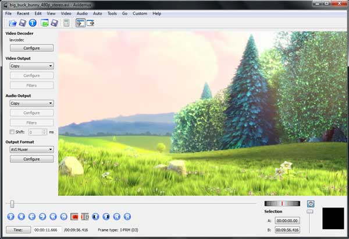The height and width of the screenshot is (239, 349).
Task: Click Configure under Video Decoder
Action: tap(31, 48)
